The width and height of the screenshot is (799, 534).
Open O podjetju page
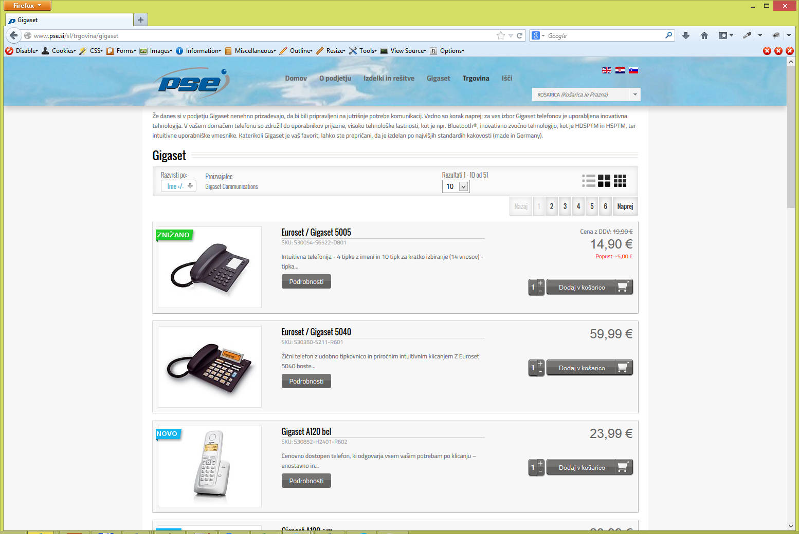coord(335,79)
